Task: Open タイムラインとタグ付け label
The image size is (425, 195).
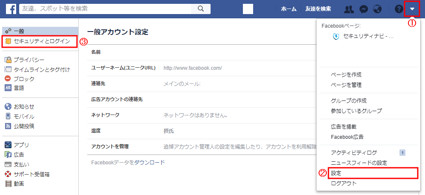Action: click(42, 69)
